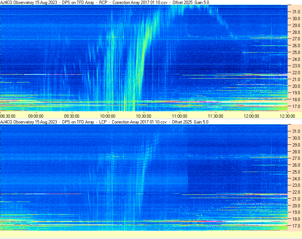Click the 21.0 frequency label on RCP plot
The image size is (302, 239).
(296, 80)
